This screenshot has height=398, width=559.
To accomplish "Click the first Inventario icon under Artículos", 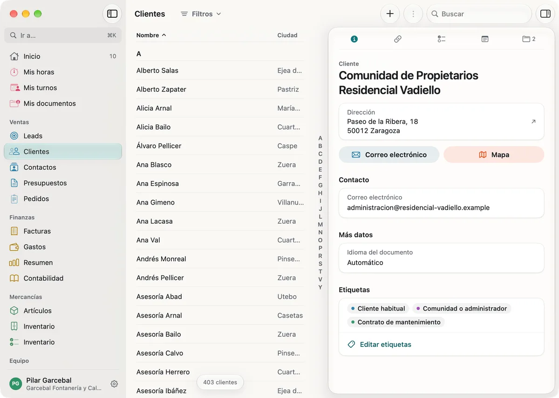I will pos(14,326).
